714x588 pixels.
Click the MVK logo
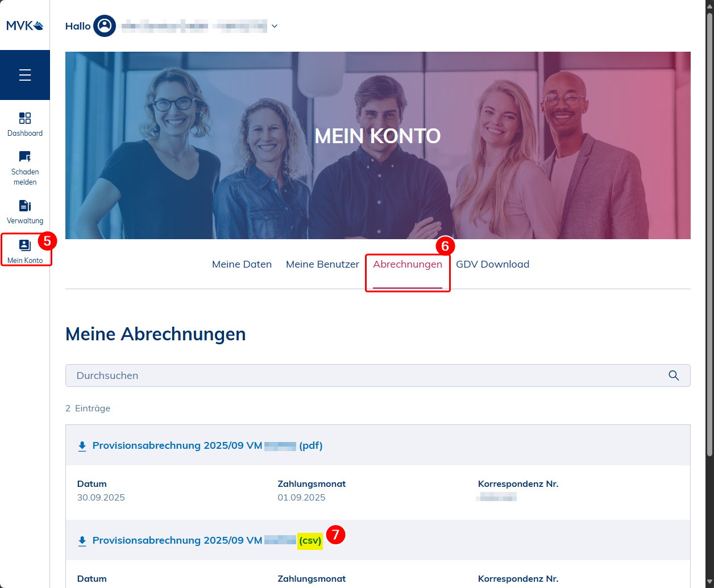click(x=24, y=26)
